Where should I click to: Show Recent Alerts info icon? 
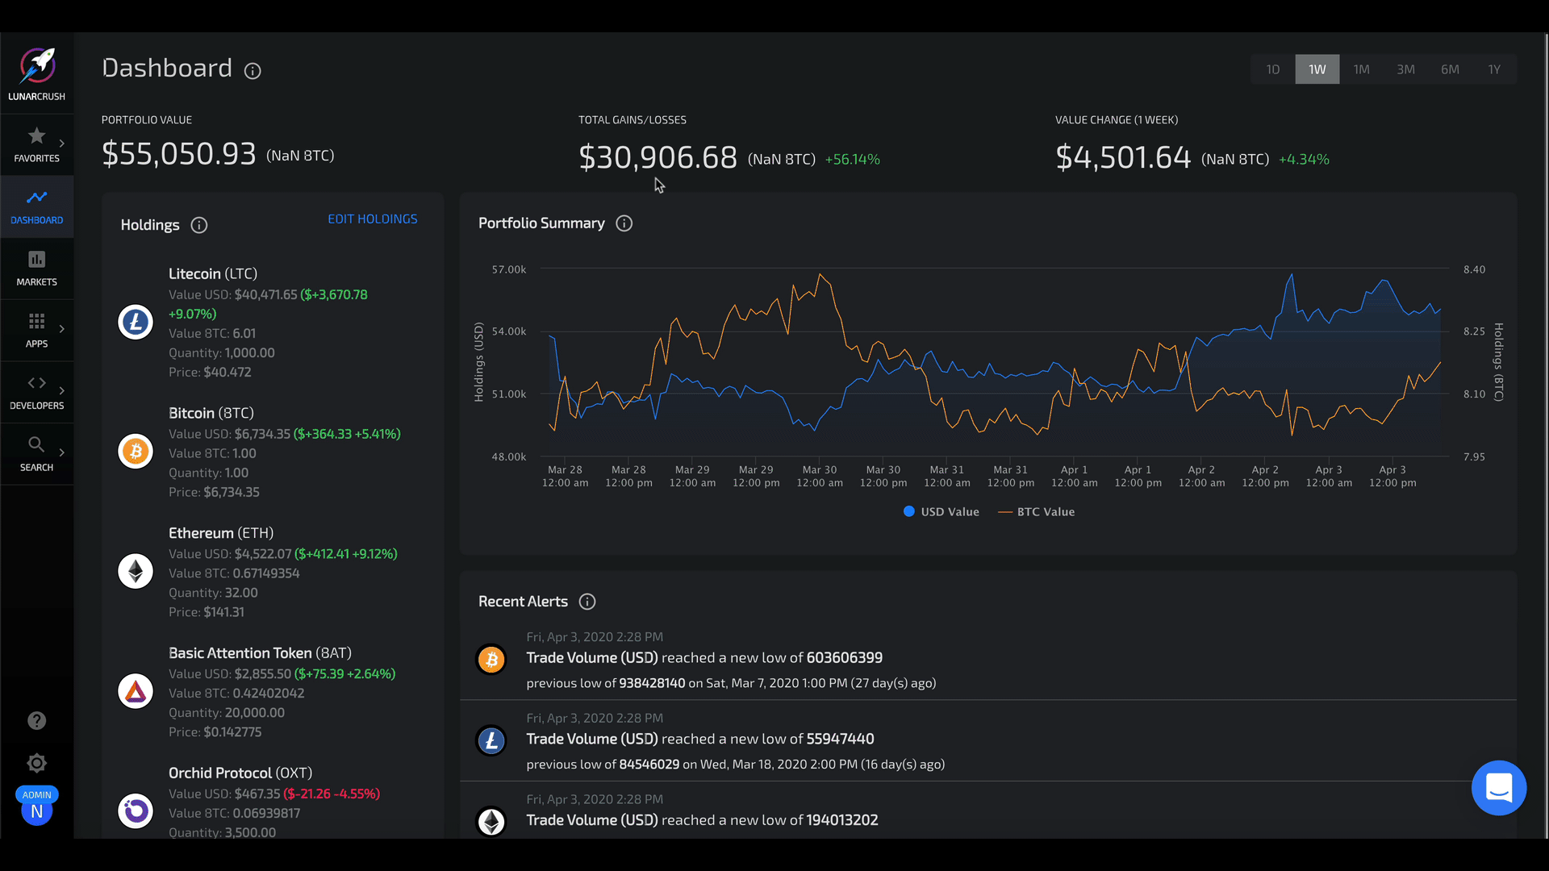tap(587, 602)
